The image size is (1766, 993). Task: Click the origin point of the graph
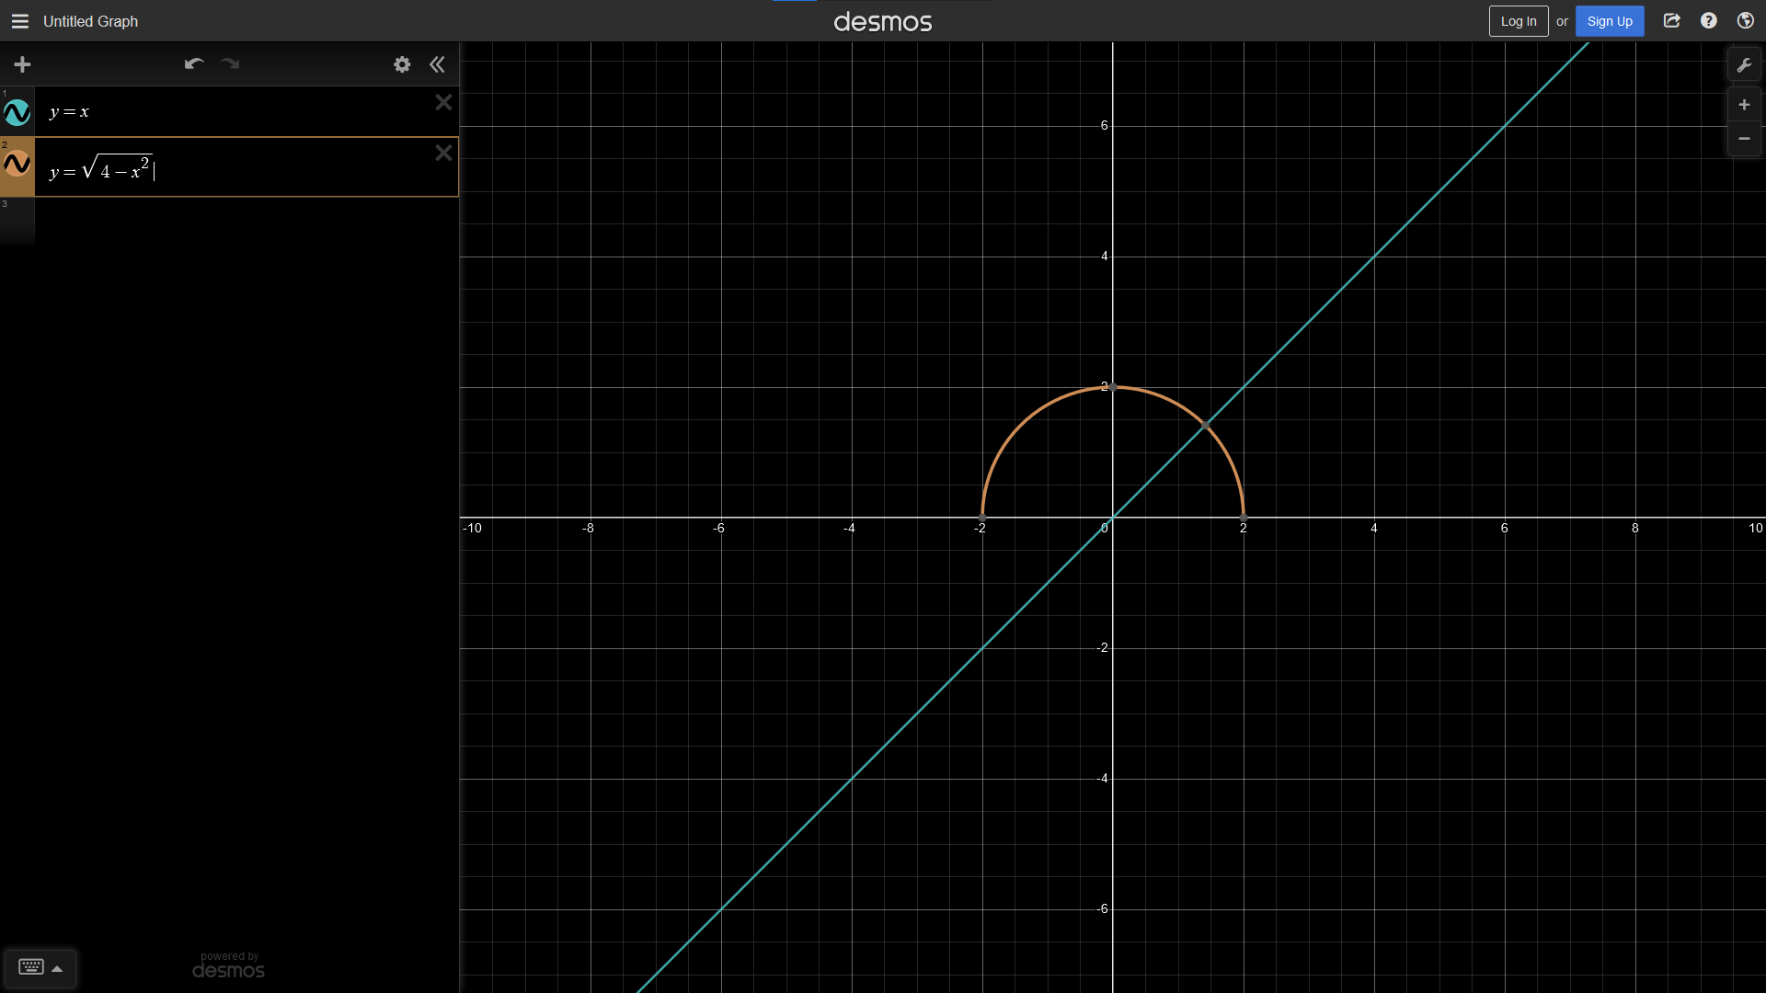click(x=1113, y=518)
